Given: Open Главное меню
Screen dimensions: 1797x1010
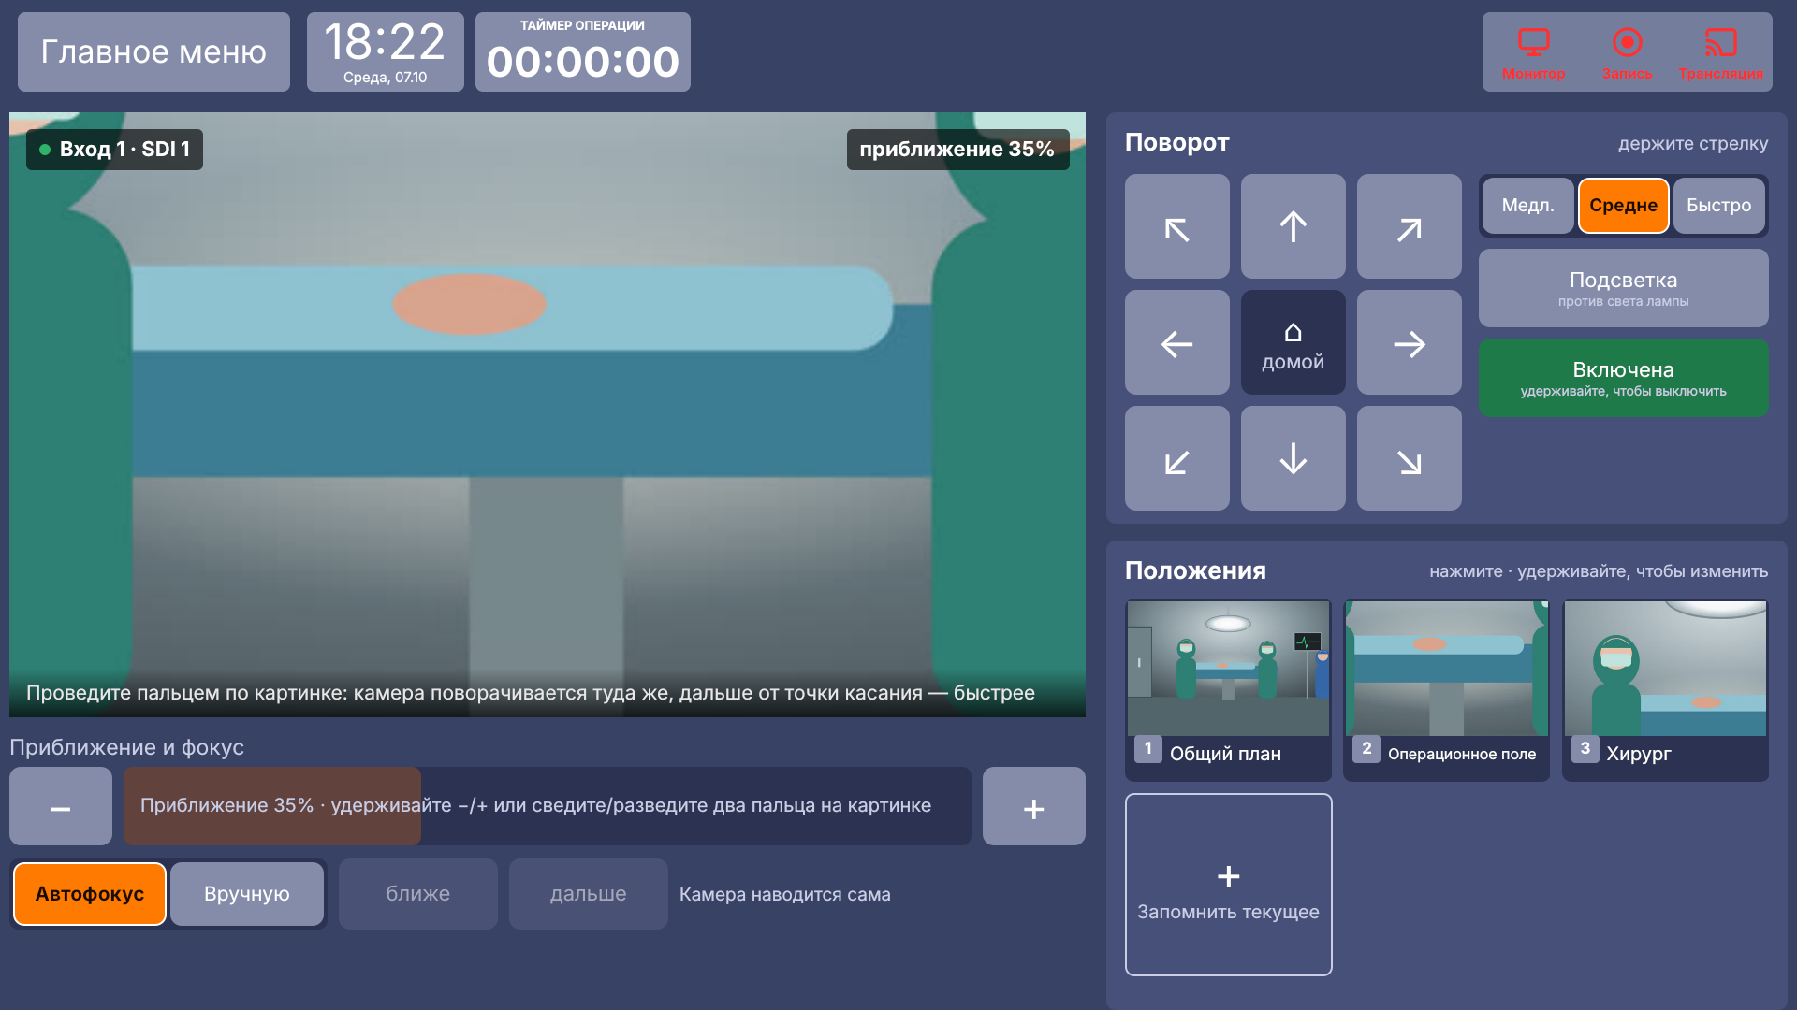Looking at the screenshot, I should tap(153, 52).
